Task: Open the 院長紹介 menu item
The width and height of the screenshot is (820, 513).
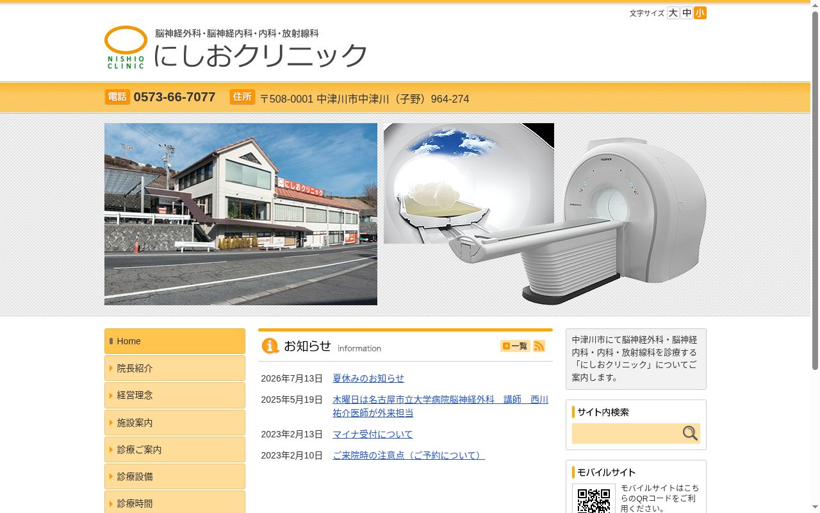Action: click(x=175, y=368)
